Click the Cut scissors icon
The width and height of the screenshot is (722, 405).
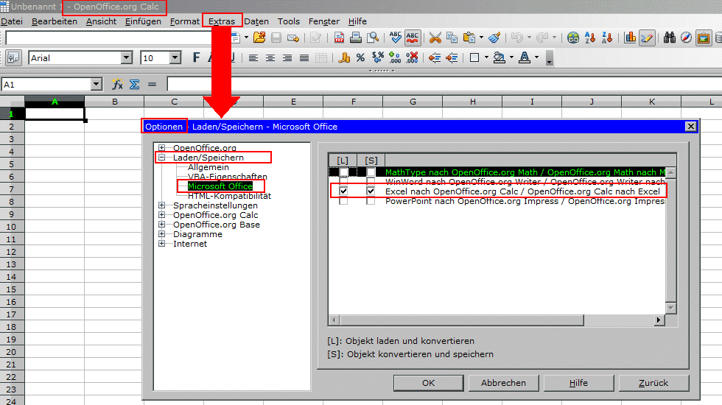(x=435, y=38)
